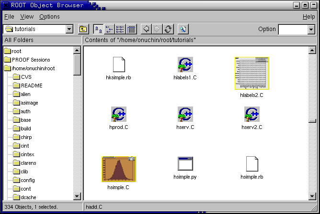Click the contents pane scroll-down arrow
Viewport: 320px width, 214px height.
coord(312,196)
